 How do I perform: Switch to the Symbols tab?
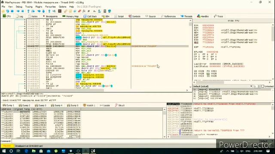pyautogui.click(x=134, y=16)
